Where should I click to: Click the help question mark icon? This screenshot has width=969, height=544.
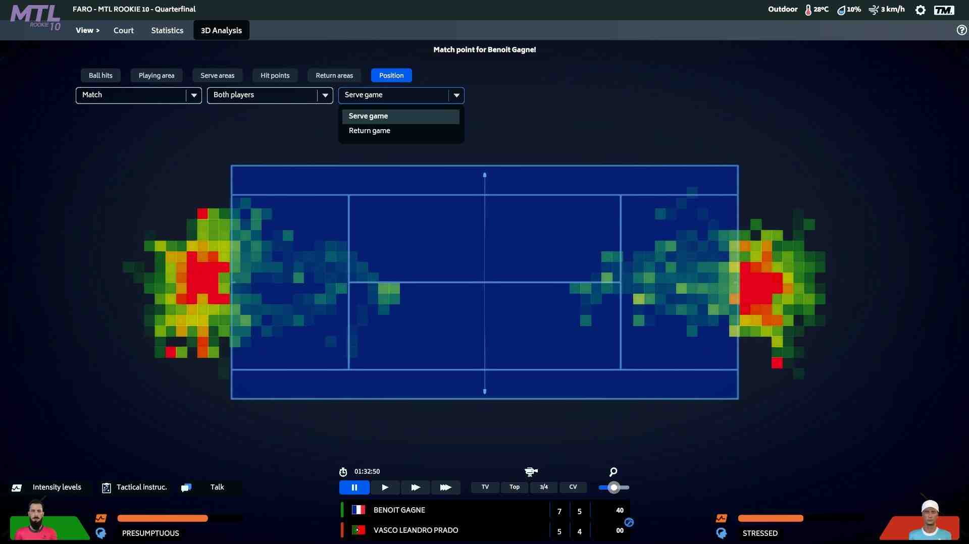(961, 30)
